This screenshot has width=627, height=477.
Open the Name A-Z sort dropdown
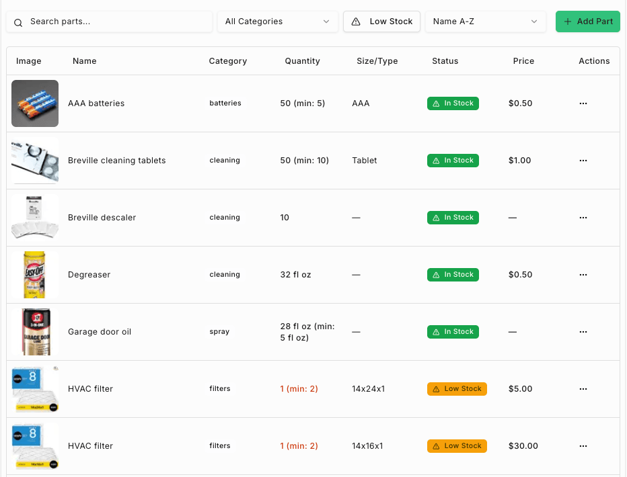point(485,21)
